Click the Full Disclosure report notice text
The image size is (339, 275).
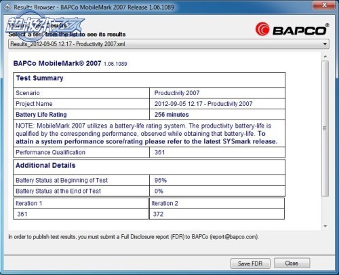coord(134,237)
